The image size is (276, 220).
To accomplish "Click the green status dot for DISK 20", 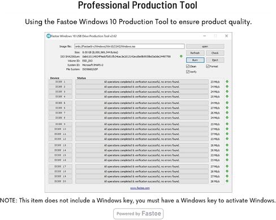I will (x=227, y=181).
